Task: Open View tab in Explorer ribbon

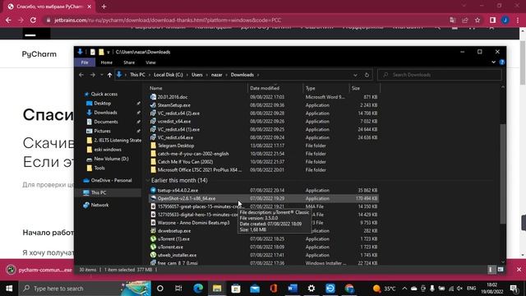Action: [150, 62]
